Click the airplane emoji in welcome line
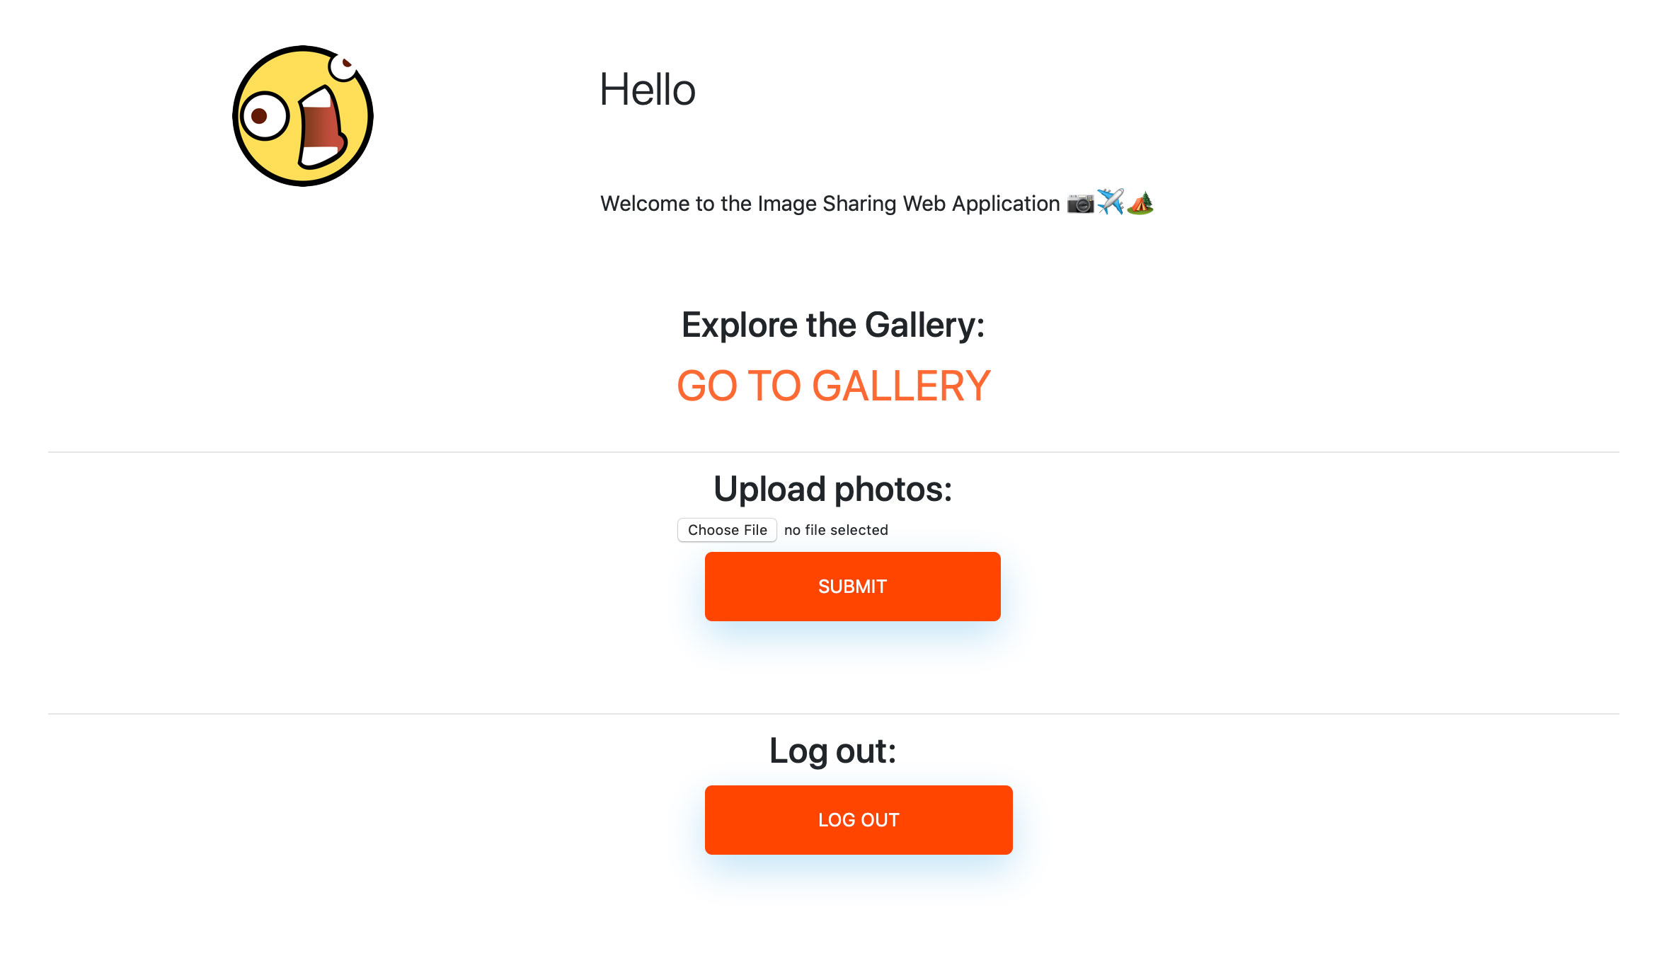Screen dimensions: 1669x975 (x=1110, y=202)
